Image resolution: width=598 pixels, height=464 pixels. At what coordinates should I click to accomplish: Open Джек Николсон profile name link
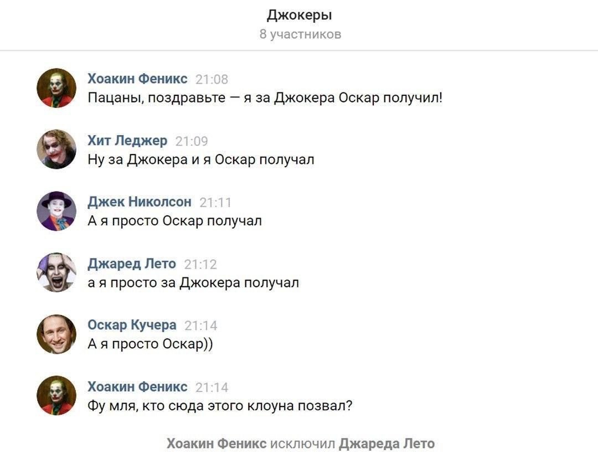click(140, 202)
